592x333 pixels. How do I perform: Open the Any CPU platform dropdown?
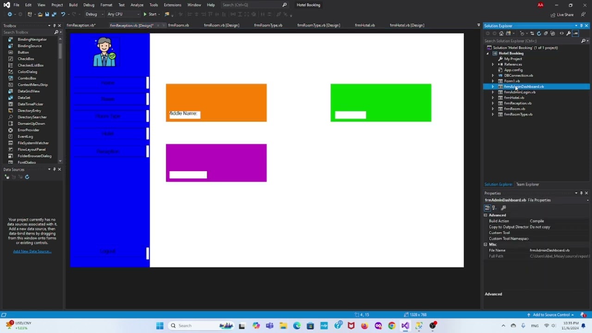(x=123, y=14)
